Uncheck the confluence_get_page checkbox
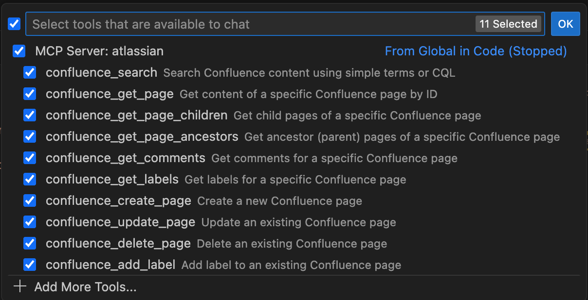The image size is (588, 300). 30,94
